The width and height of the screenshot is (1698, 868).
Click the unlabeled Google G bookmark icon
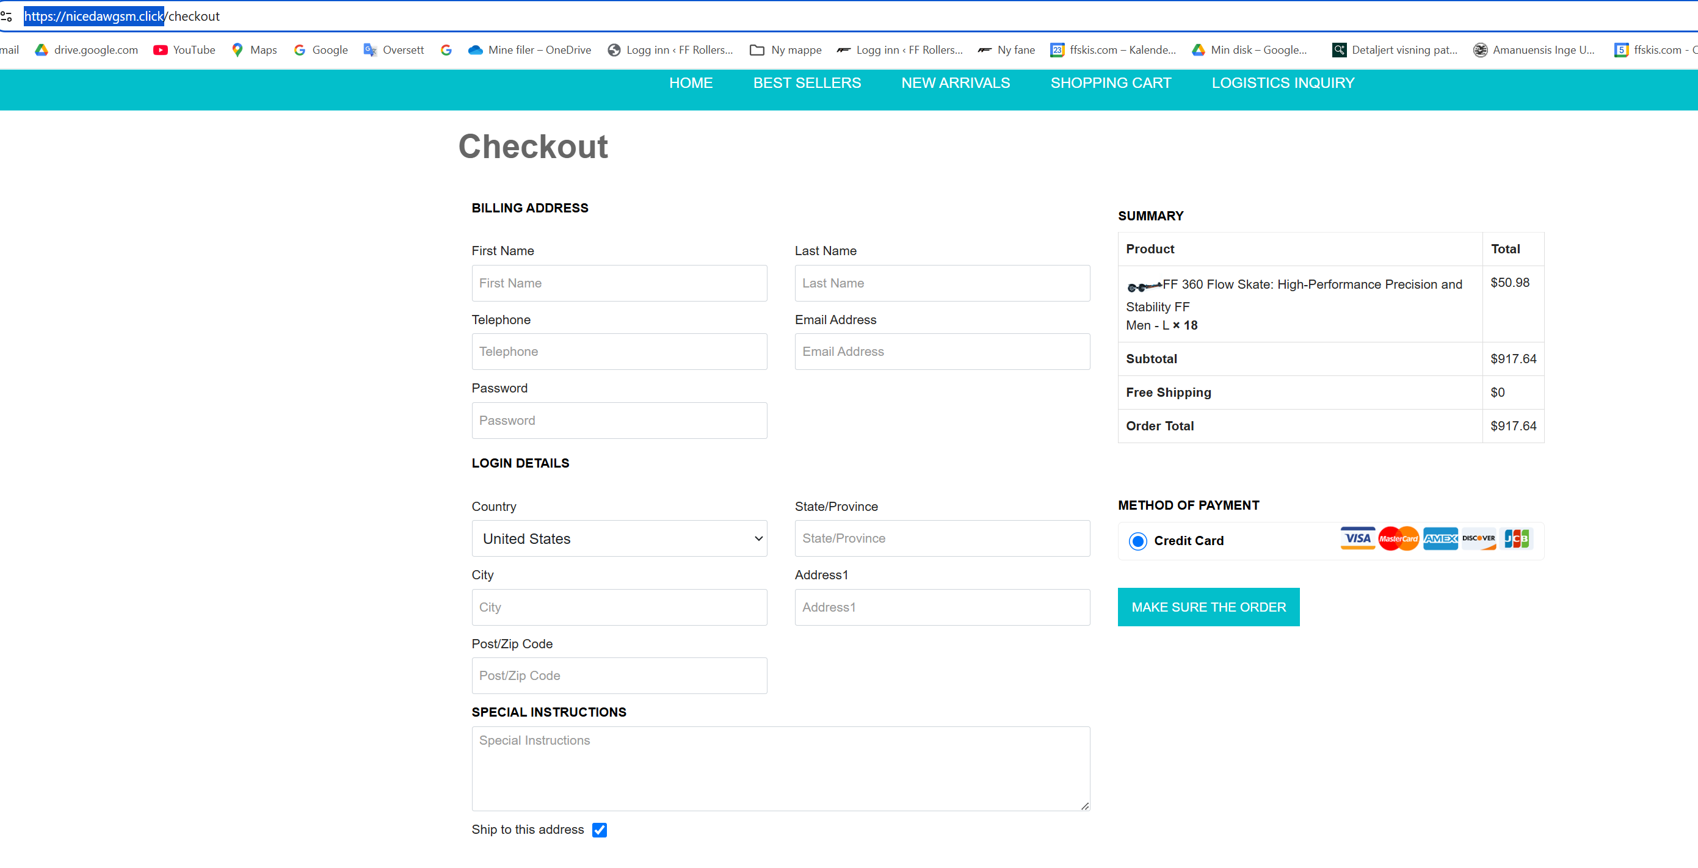click(x=446, y=50)
